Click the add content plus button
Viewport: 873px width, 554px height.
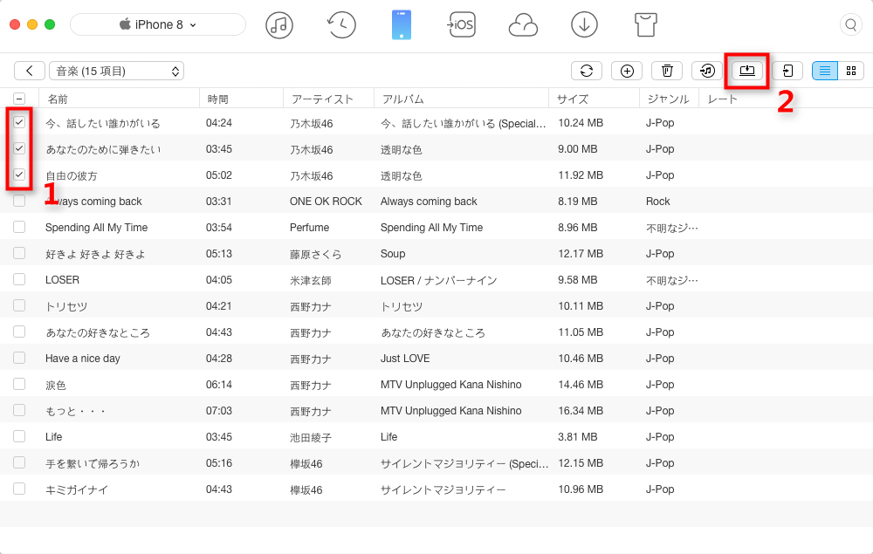pos(627,71)
